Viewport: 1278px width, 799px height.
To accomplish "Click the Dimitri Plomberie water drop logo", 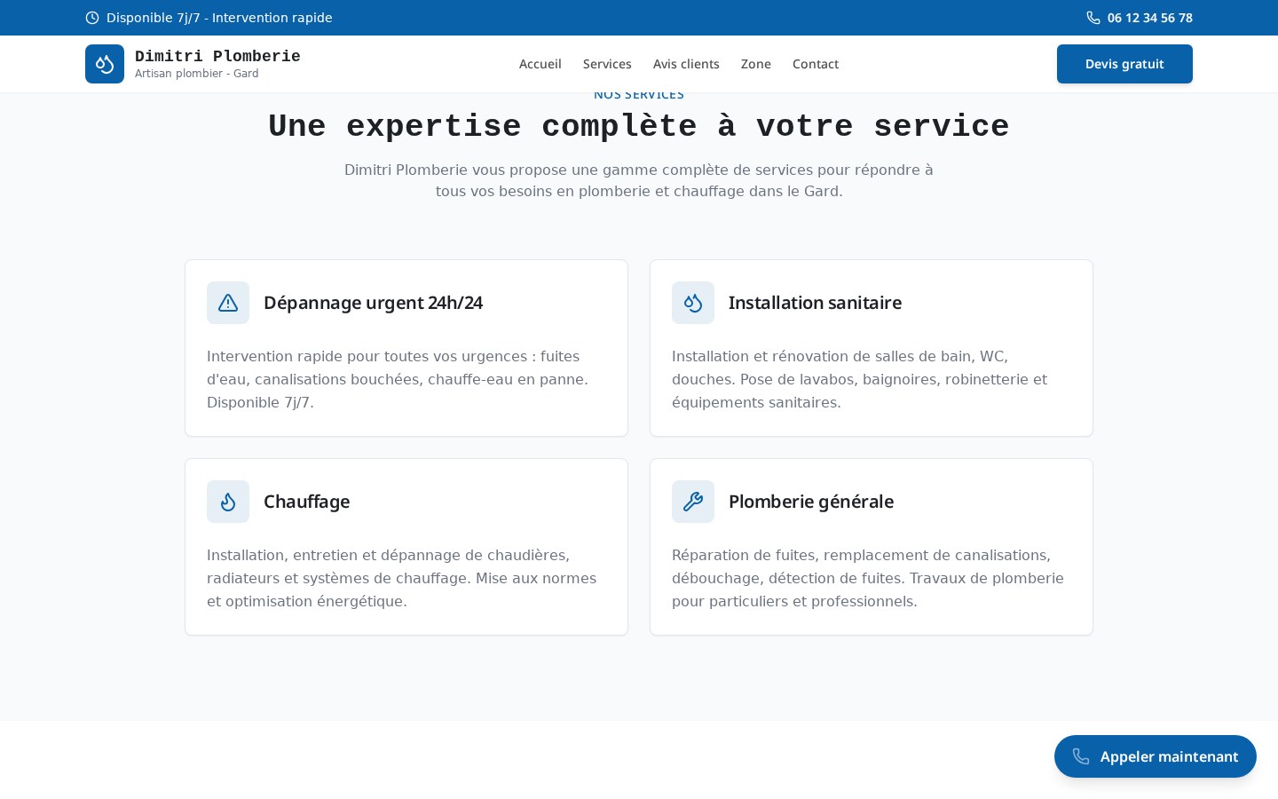I will coord(105,64).
